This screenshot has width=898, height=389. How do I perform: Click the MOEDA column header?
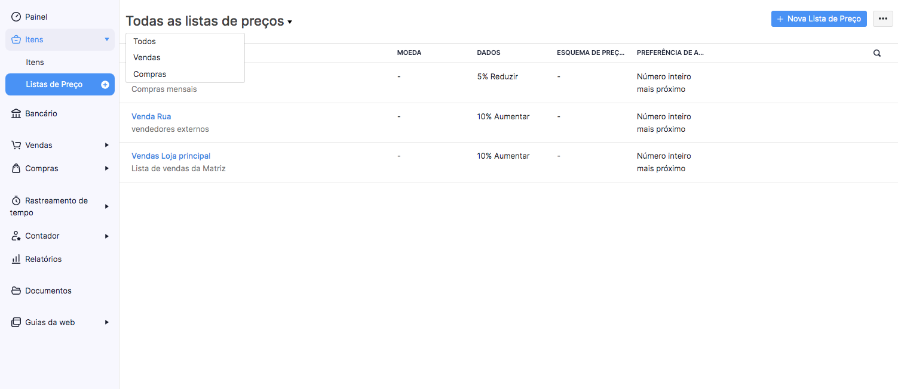(409, 53)
